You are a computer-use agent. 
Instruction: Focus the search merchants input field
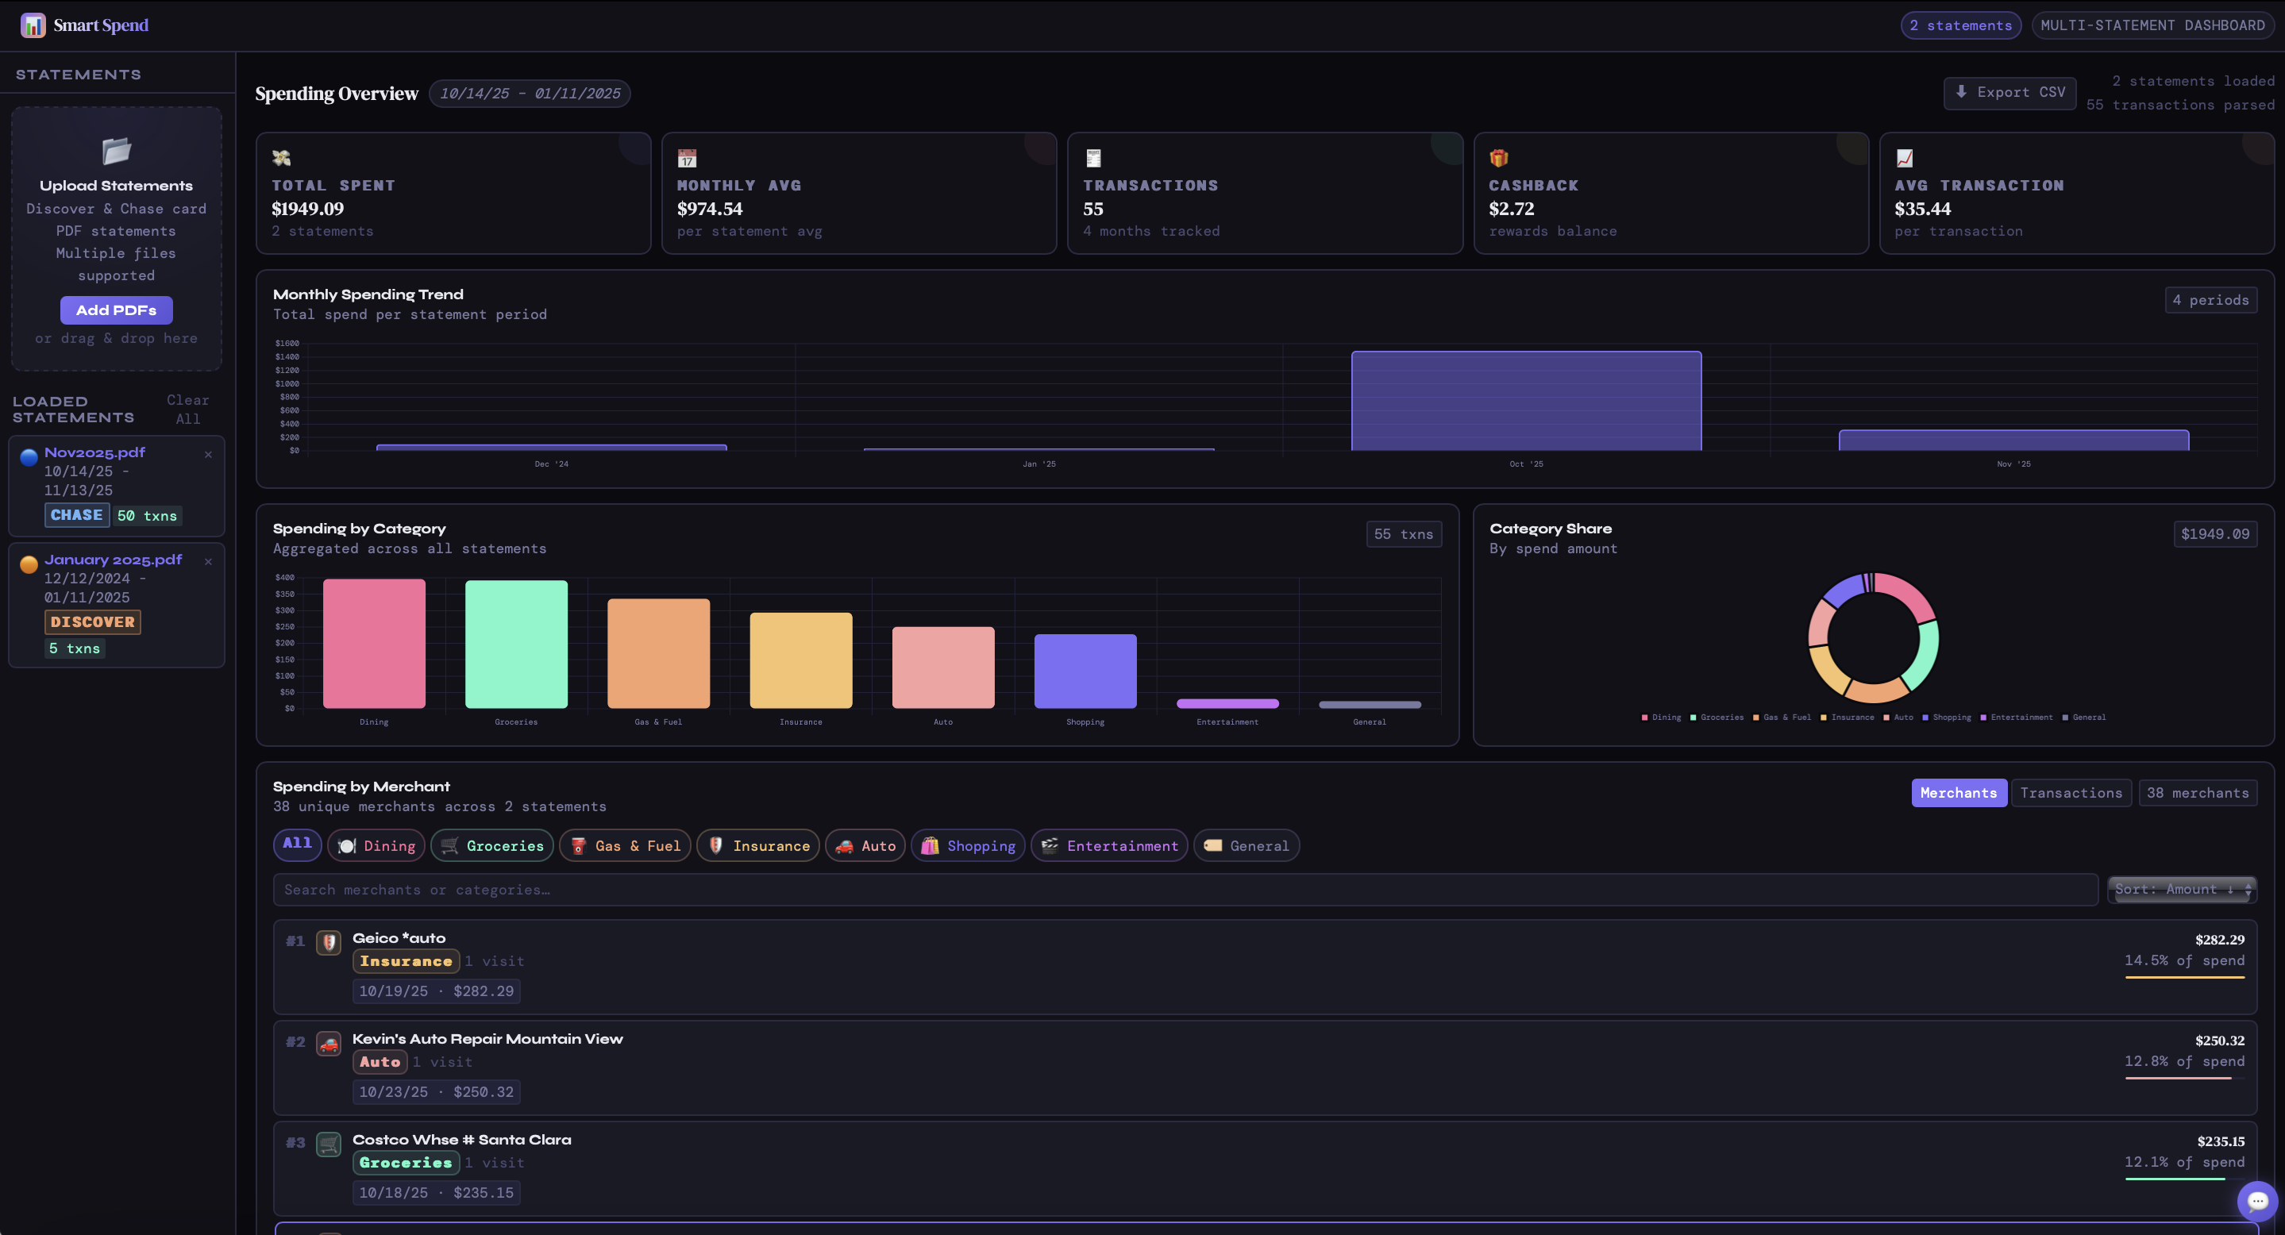coord(1185,890)
